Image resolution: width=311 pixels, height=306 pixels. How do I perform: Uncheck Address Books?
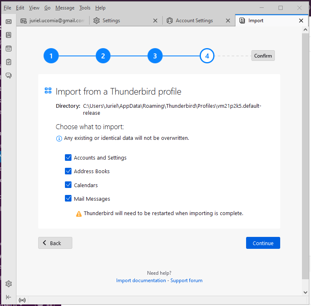[68, 171]
